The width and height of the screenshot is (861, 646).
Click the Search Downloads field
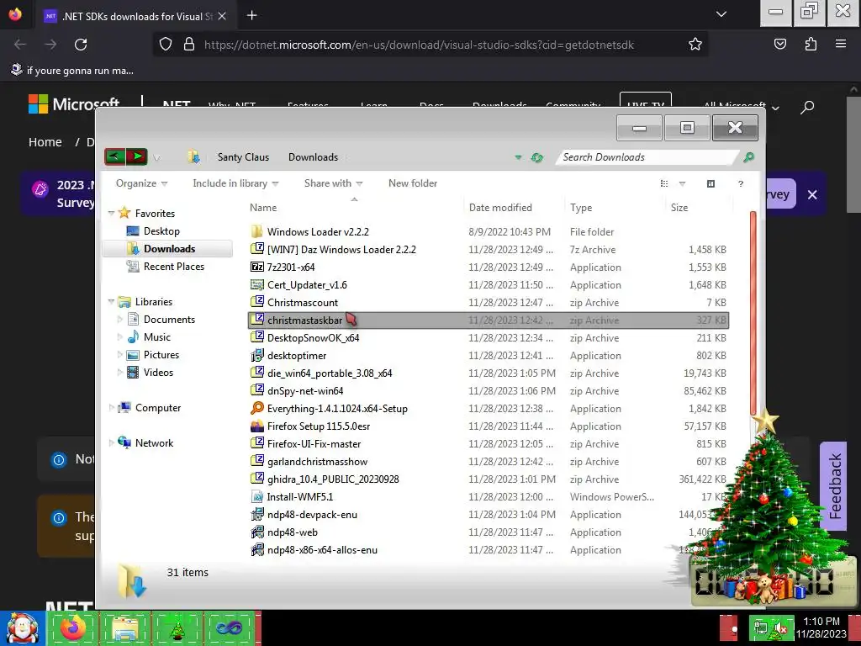(x=645, y=157)
